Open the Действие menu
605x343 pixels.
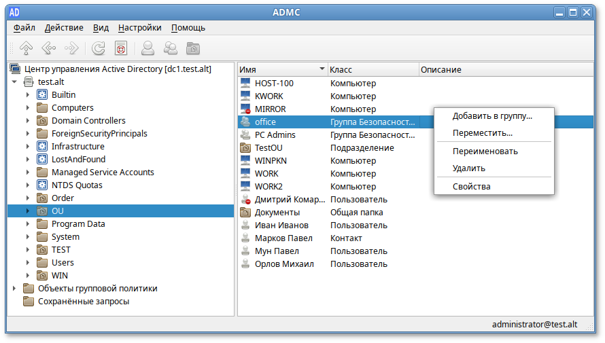(64, 28)
